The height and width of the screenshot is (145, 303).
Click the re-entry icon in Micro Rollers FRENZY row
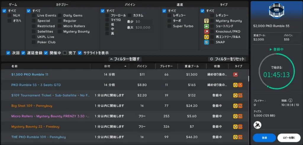[235, 116]
